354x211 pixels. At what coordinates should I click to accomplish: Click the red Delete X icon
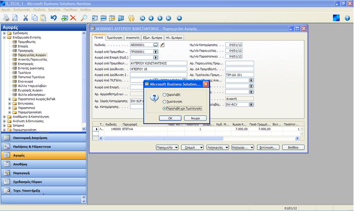coord(73,18)
